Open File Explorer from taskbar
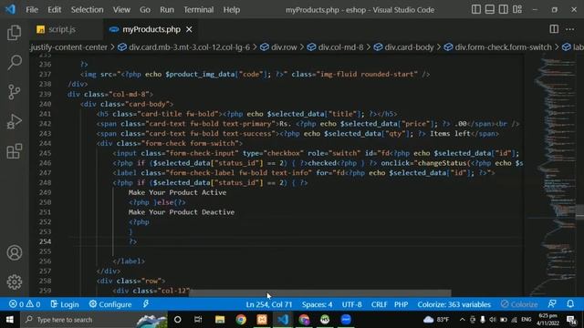The image size is (584, 328). [x=220, y=320]
